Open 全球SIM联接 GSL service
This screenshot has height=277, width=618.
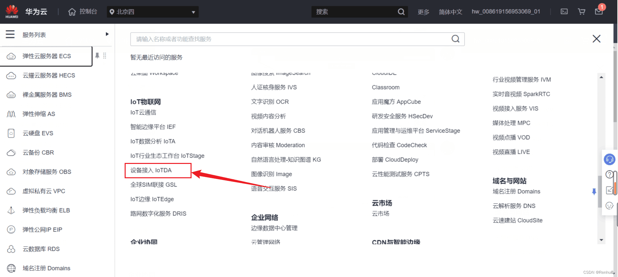tap(154, 185)
